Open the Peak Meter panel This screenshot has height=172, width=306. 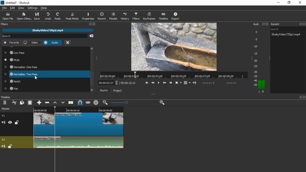tap(72, 16)
